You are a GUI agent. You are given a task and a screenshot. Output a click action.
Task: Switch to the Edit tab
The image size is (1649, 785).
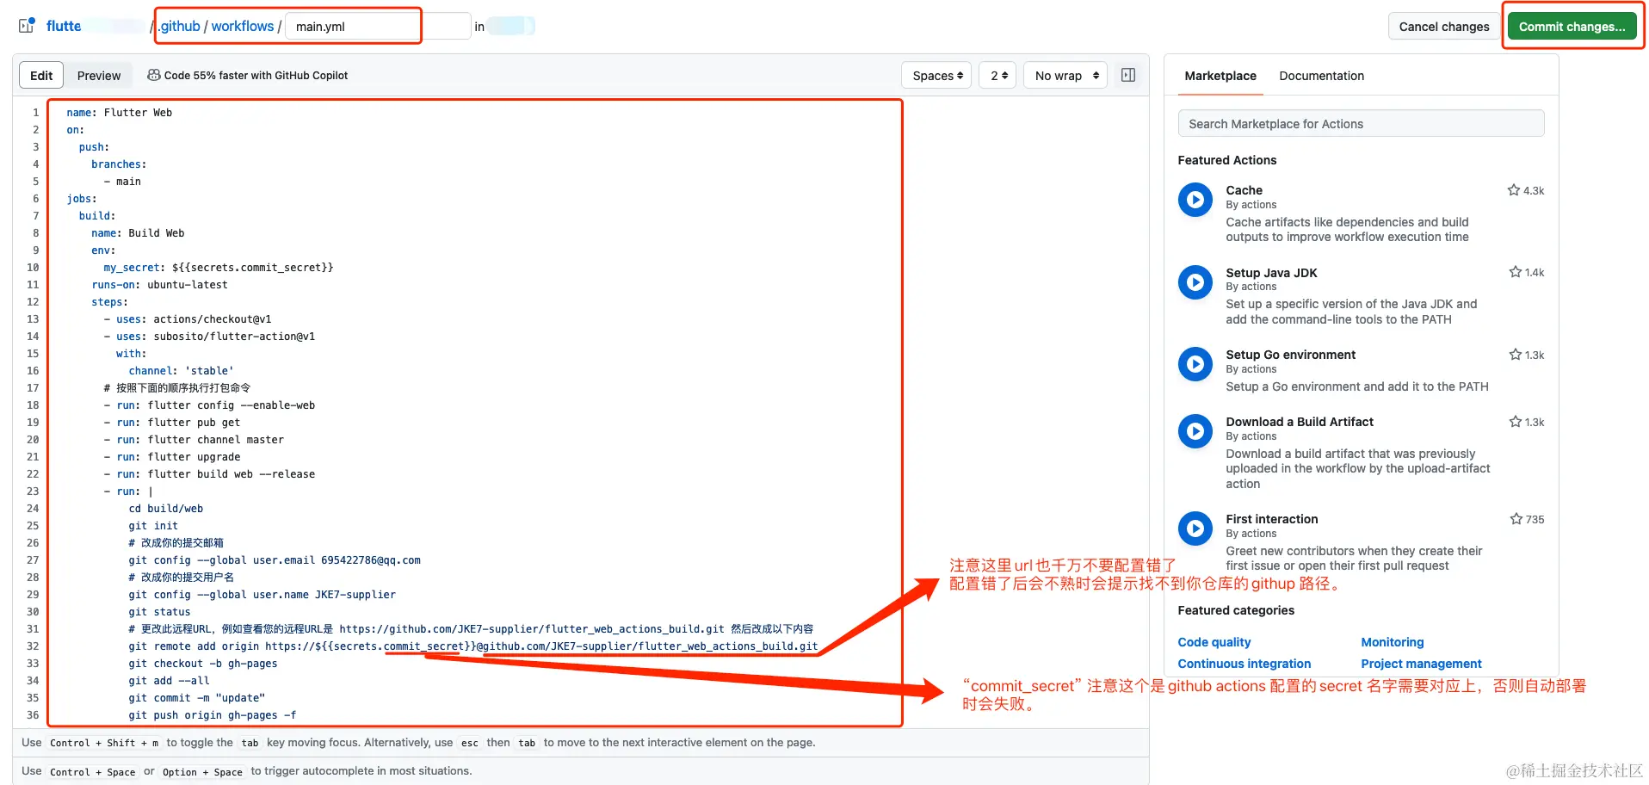tap(41, 76)
